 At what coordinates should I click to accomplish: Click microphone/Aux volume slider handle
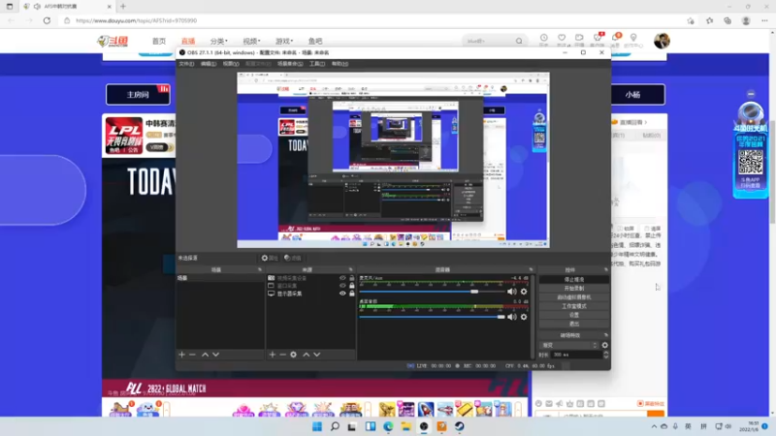(474, 292)
